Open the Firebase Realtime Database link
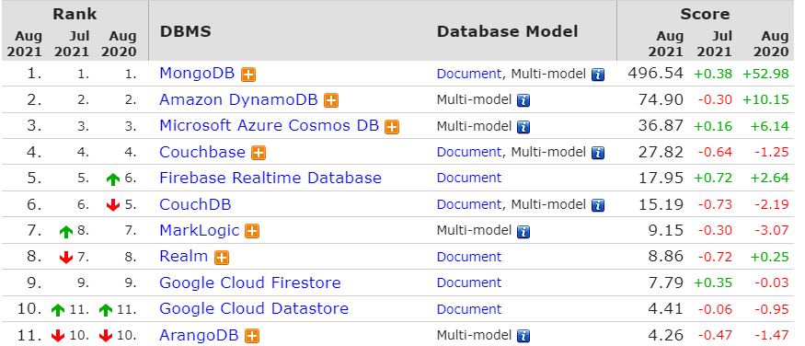 point(270,179)
